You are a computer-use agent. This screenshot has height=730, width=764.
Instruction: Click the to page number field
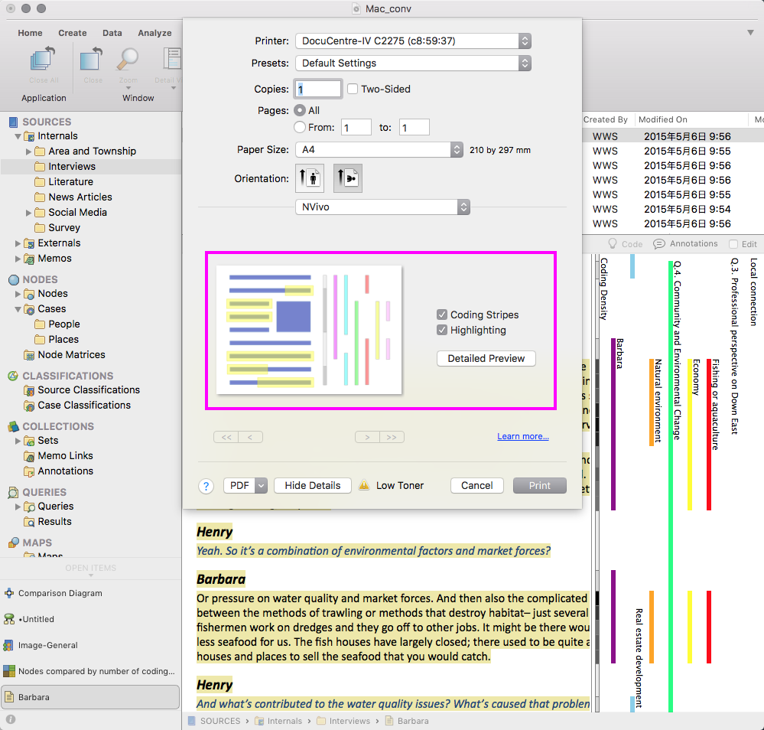tap(415, 127)
